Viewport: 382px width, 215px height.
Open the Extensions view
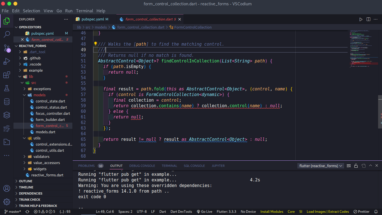7,75
